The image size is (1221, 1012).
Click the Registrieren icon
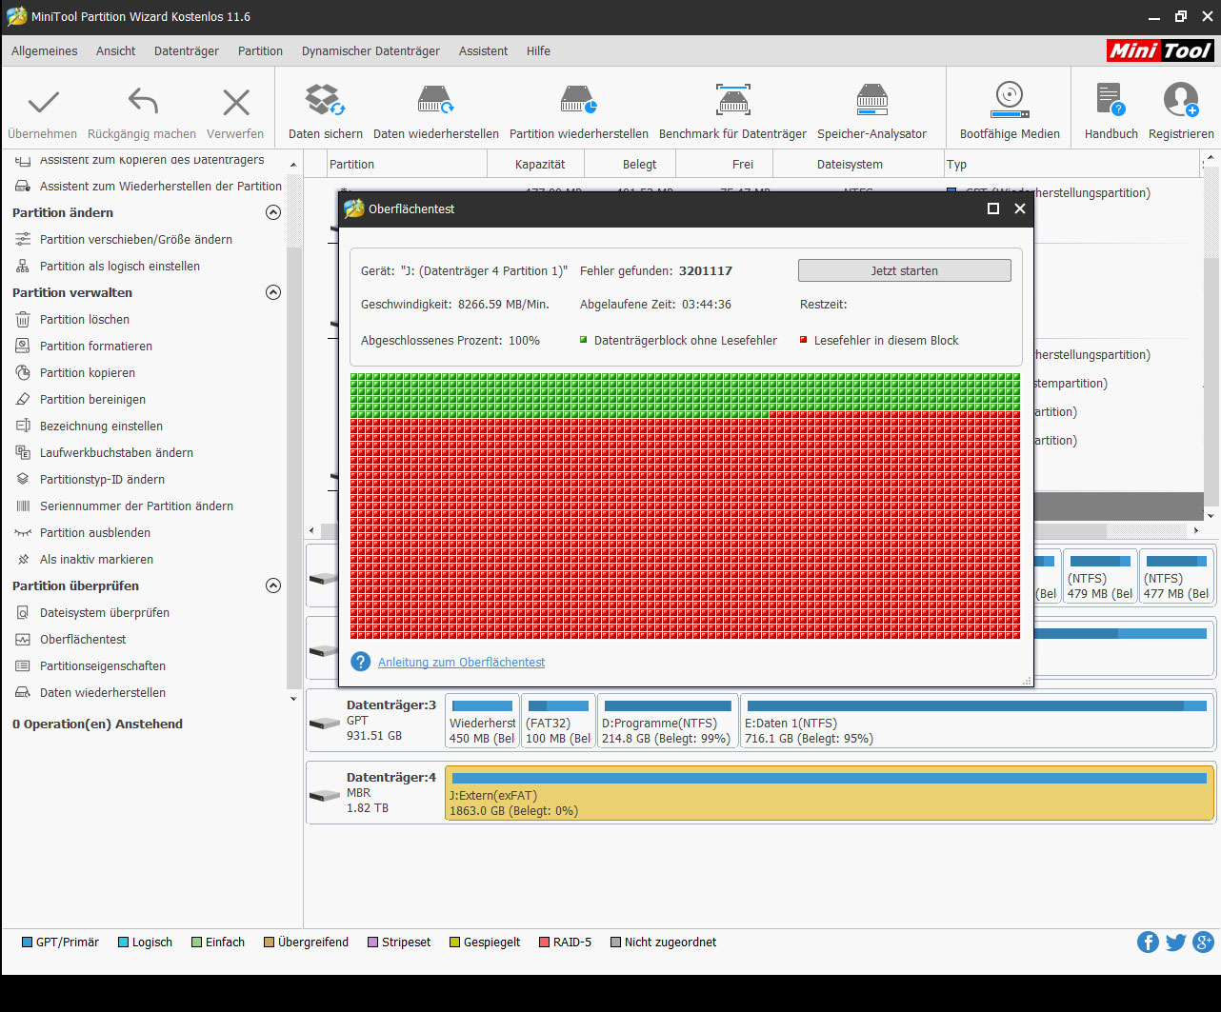click(x=1181, y=100)
